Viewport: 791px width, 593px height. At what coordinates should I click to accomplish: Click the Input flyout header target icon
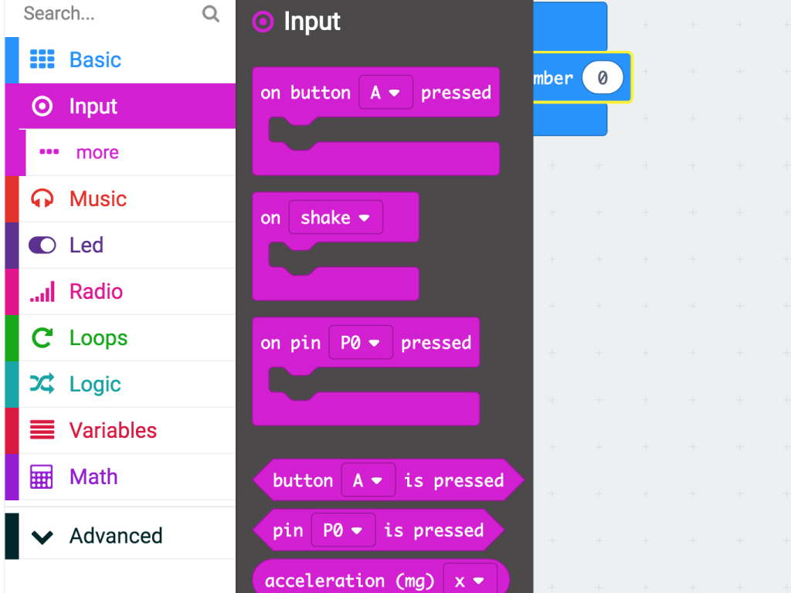(263, 22)
